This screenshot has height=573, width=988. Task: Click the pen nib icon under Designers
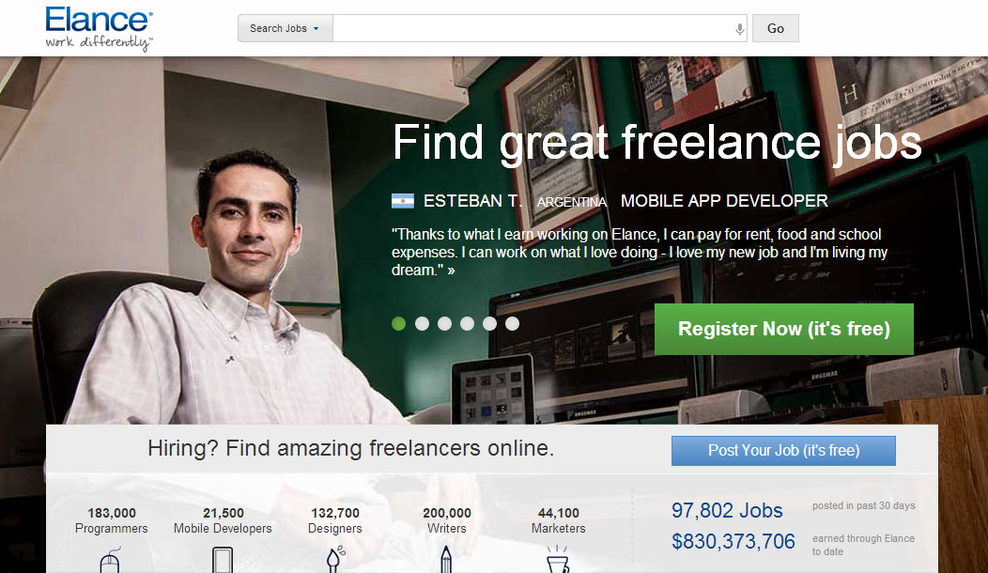(335, 560)
